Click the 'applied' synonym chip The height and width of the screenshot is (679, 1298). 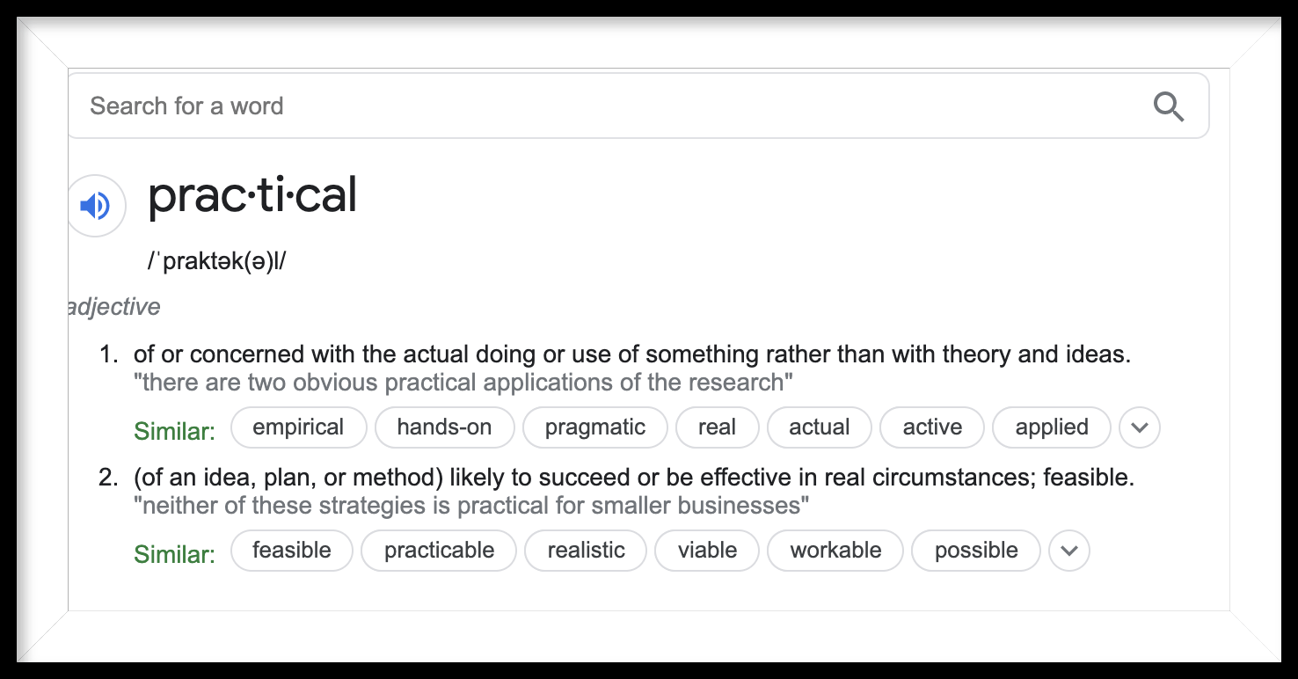pyautogui.click(x=1052, y=427)
